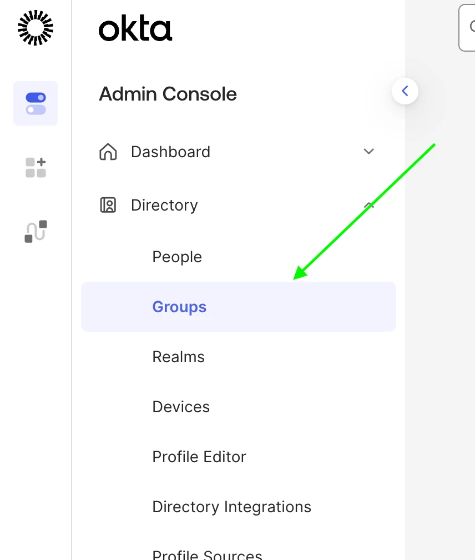Image resolution: width=475 pixels, height=560 pixels.
Task: Select the highlighted Groups item
Action: (238, 307)
